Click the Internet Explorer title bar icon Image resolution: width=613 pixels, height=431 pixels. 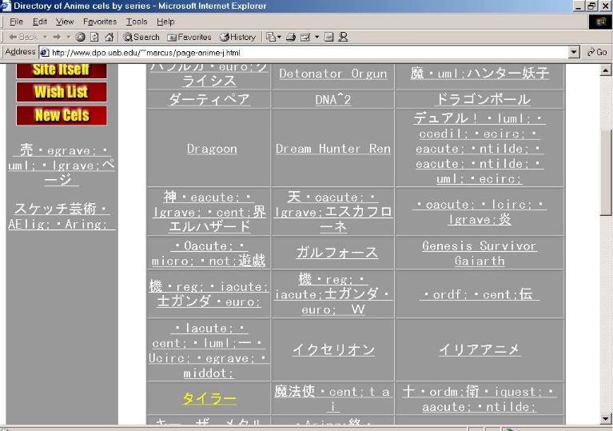coord(6,6)
